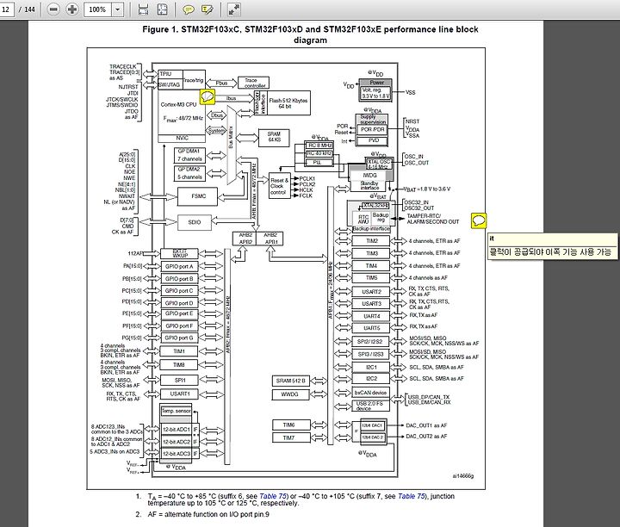Open the Table 75 link after suffix 7
This screenshot has width=620, height=527.
click(x=412, y=496)
